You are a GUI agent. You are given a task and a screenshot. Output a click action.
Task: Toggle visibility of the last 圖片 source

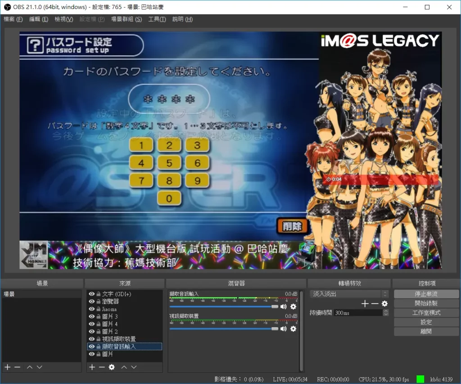click(x=92, y=354)
